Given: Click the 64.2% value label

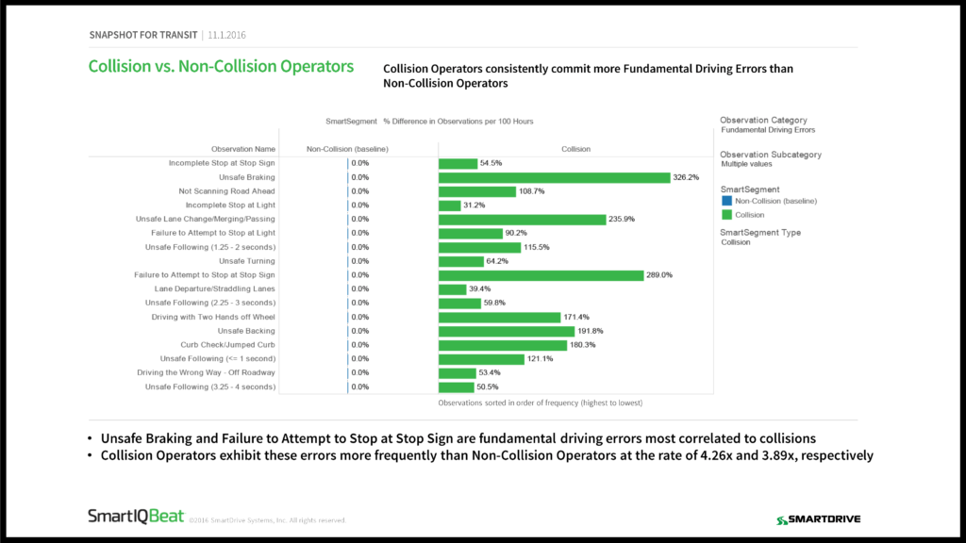Looking at the screenshot, I should tap(497, 261).
